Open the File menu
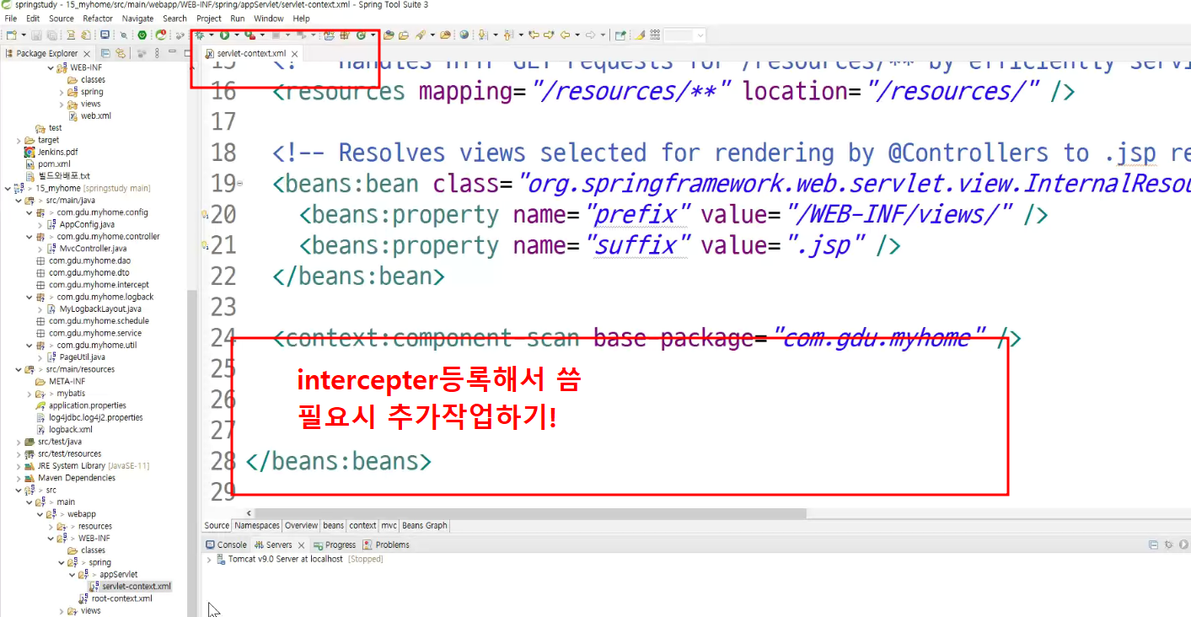Image resolution: width=1191 pixels, height=617 pixels. coord(11,18)
